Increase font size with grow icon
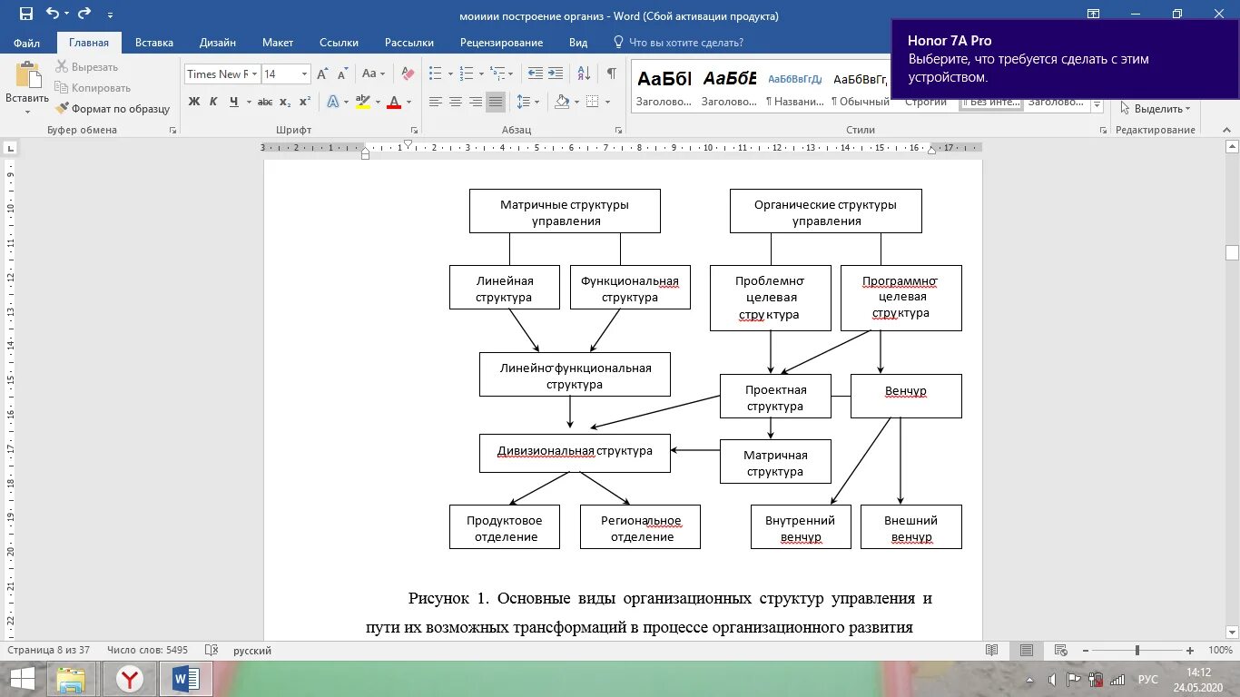Viewport: 1240px width, 697px height. [322, 74]
